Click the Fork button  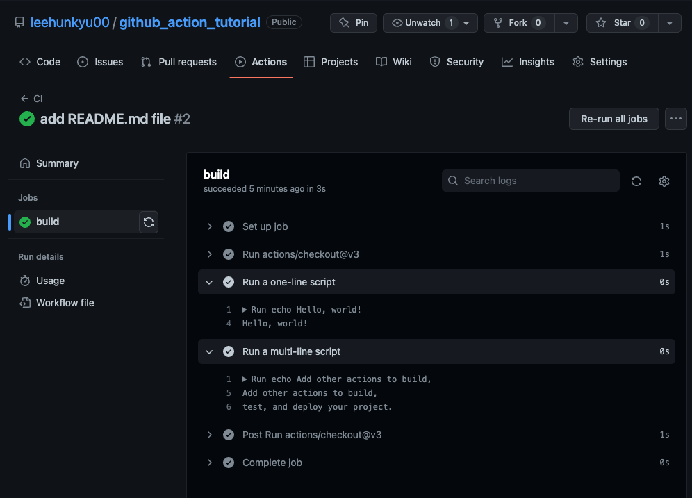[x=519, y=23]
